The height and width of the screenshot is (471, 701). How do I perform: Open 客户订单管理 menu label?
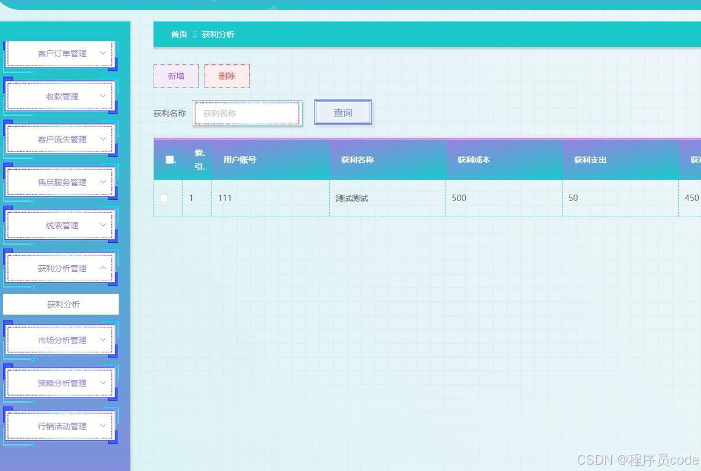[62, 53]
